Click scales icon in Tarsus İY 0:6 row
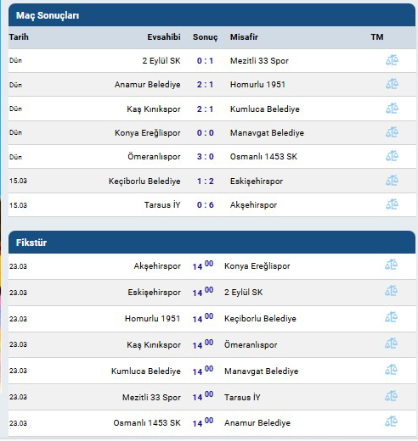This screenshot has height=441, width=418. [392, 204]
